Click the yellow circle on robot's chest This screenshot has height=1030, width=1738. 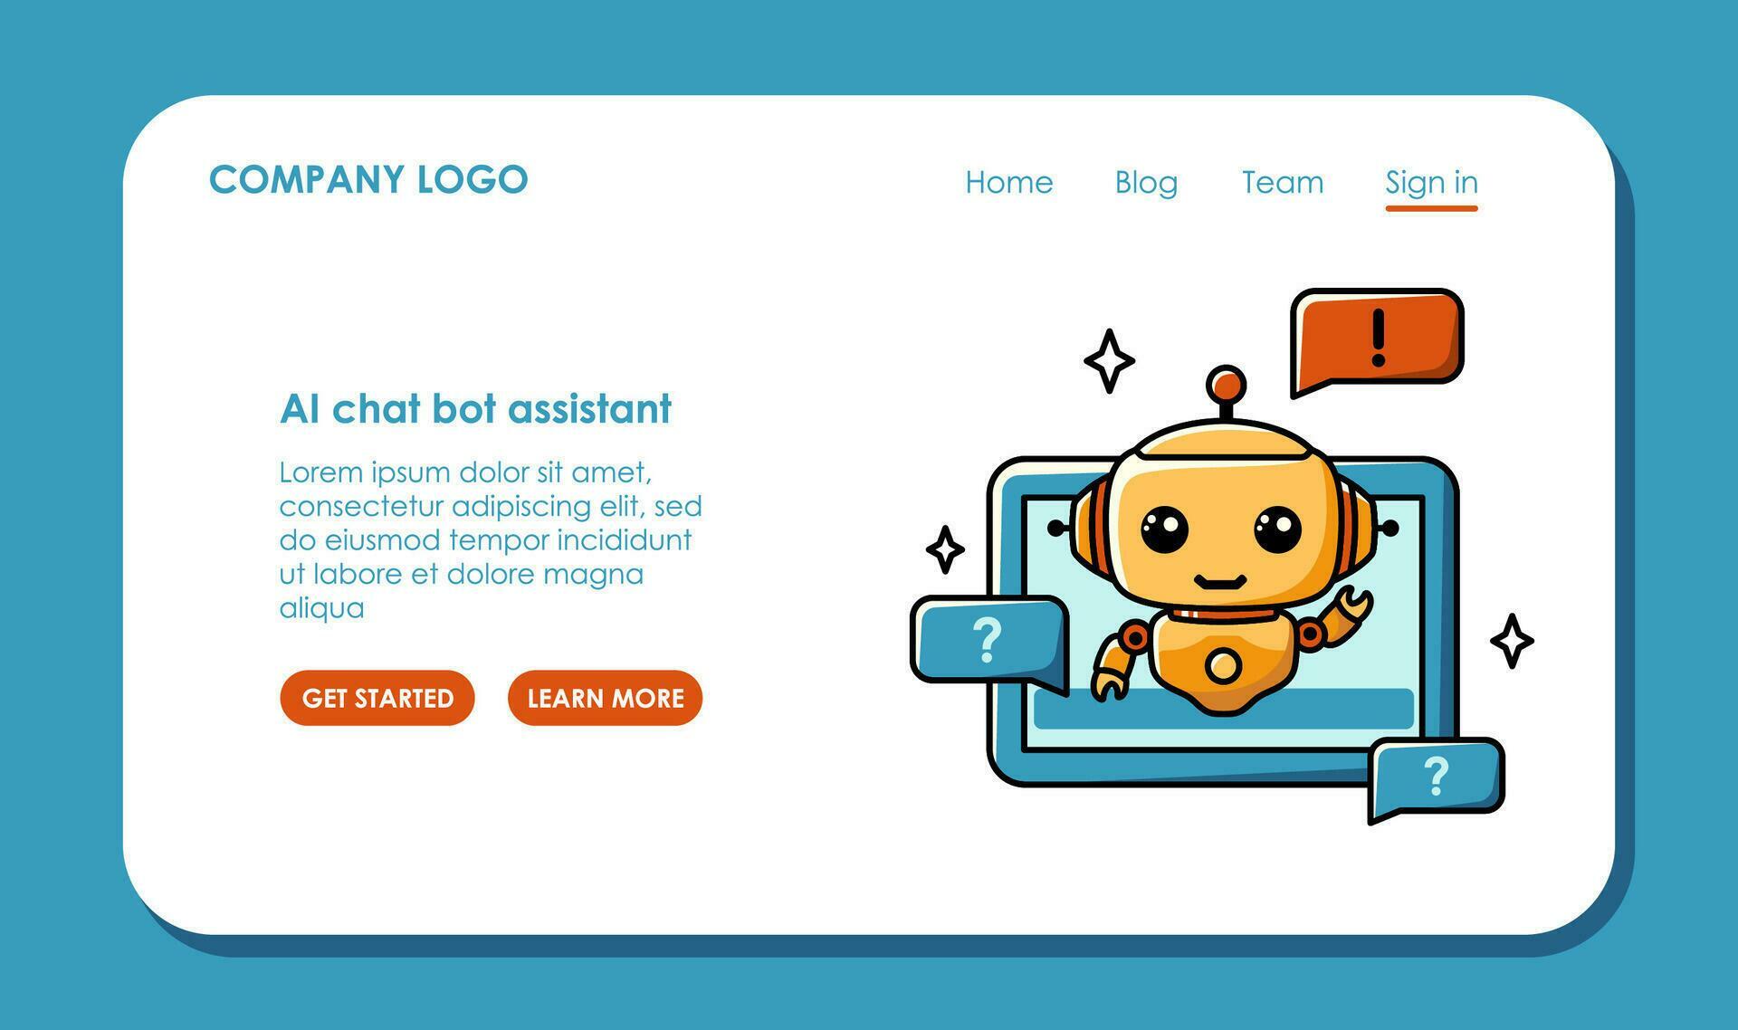[x=1224, y=666]
